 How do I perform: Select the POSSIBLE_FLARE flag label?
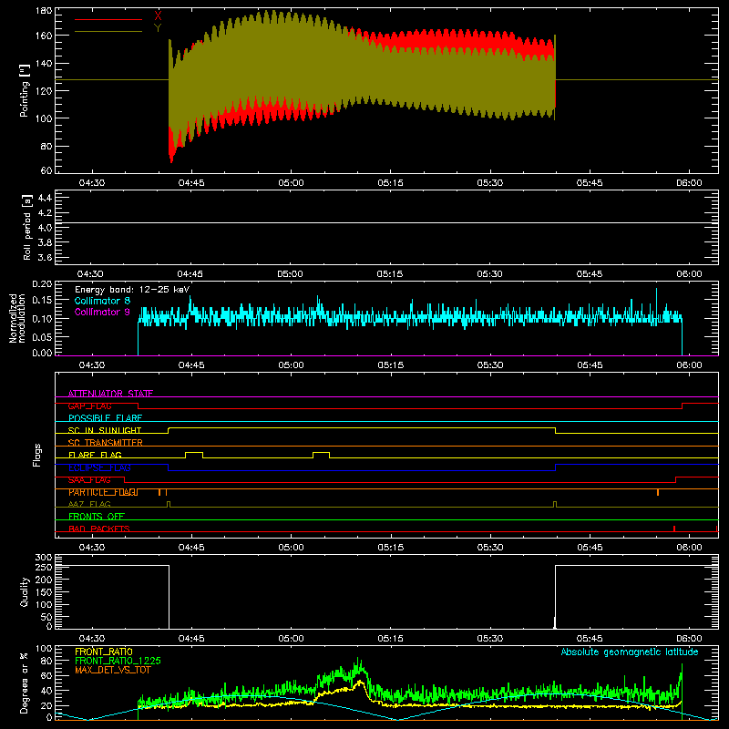[x=105, y=418]
